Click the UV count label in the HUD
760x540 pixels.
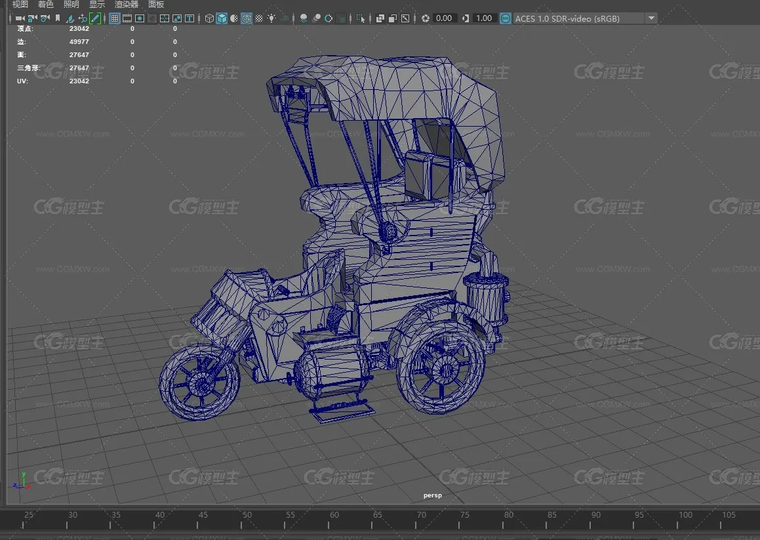[x=22, y=81]
